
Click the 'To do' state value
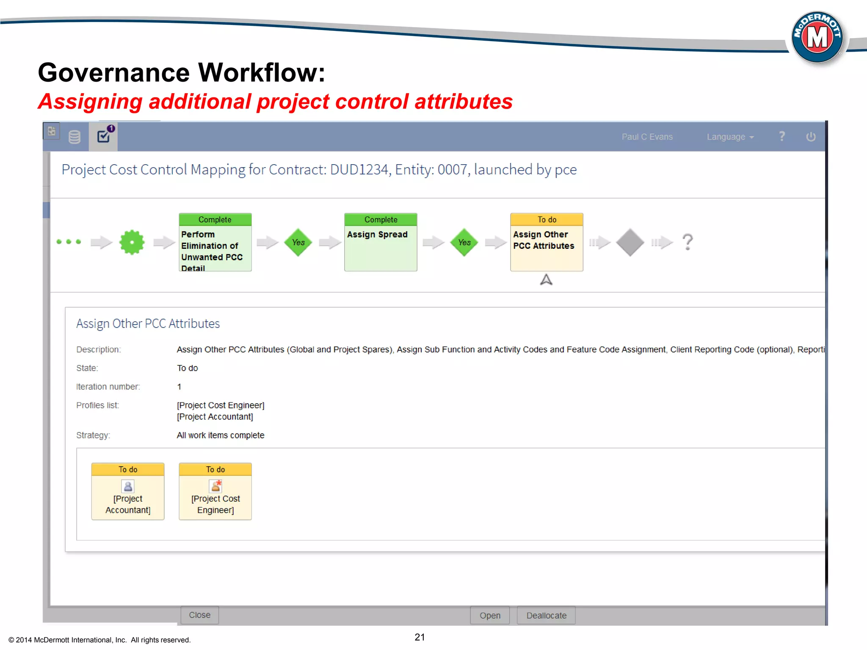point(188,368)
